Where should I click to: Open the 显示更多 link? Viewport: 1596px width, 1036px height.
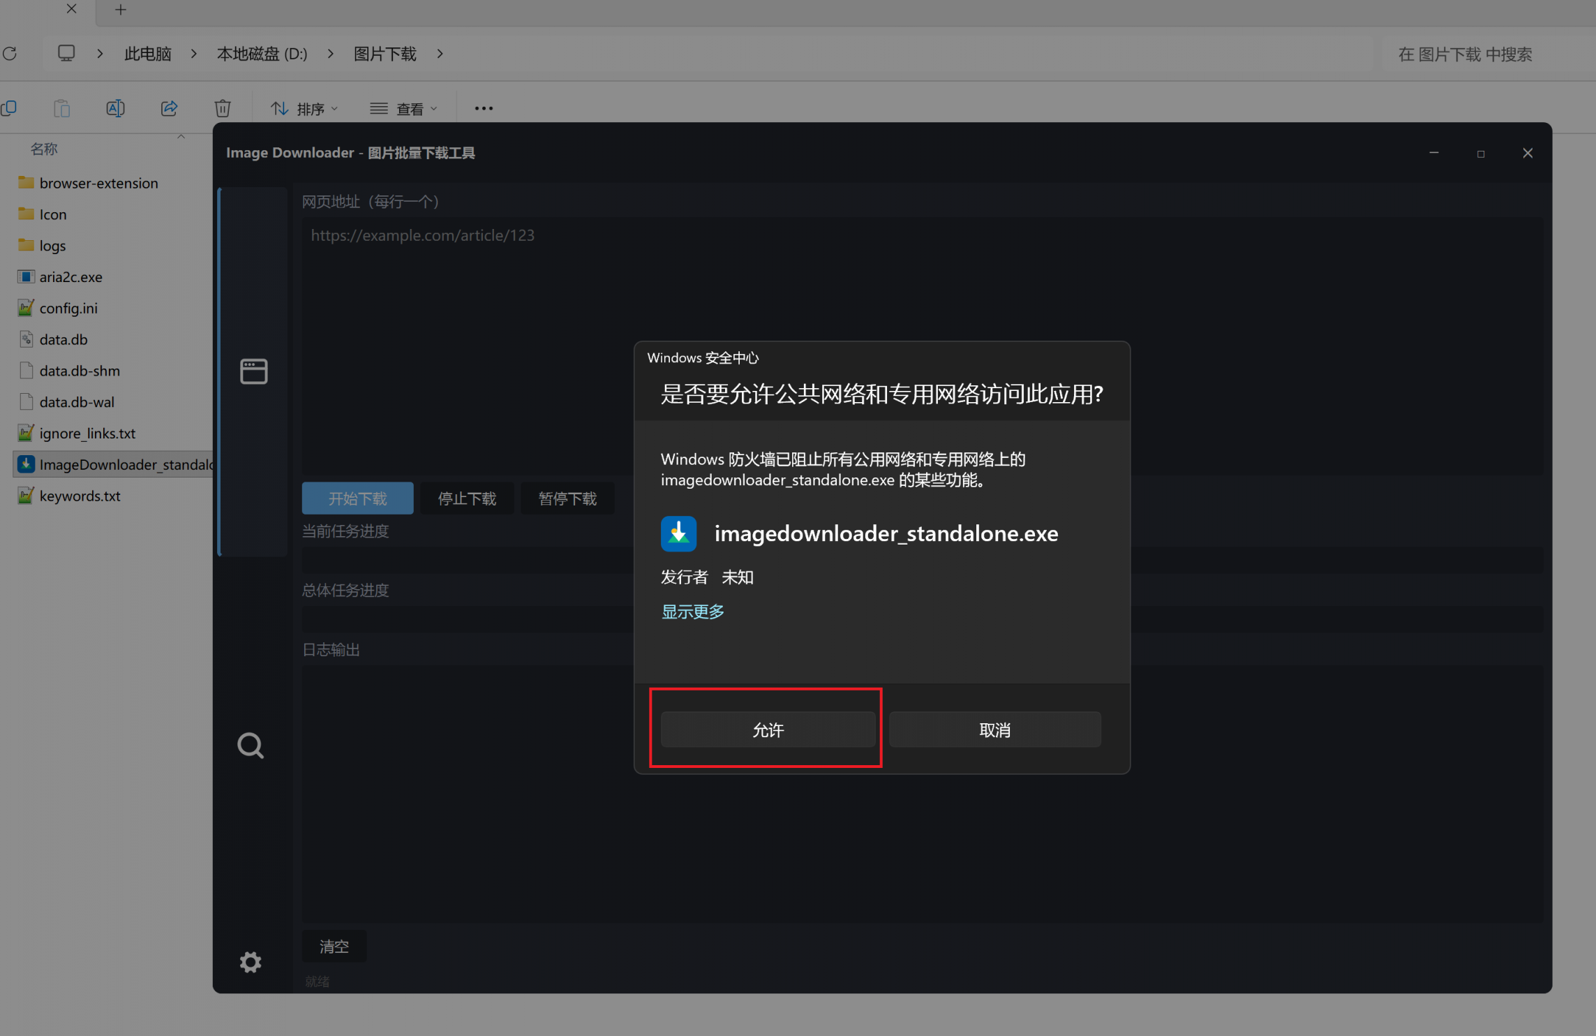click(x=692, y=612)
